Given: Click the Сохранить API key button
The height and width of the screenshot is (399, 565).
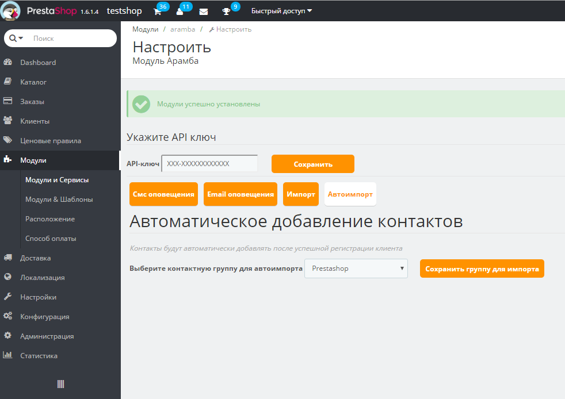Looking at the screenshot, I should coord(313,164).
